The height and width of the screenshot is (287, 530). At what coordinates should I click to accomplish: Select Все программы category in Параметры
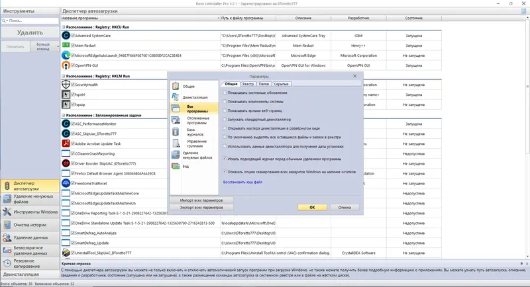coord(194,108)
